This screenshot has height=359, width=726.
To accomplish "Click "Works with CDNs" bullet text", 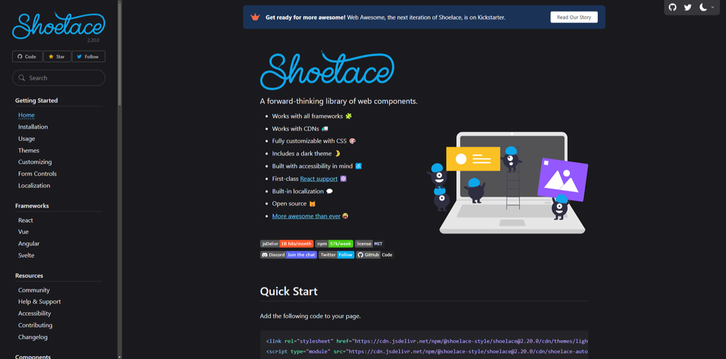I will click(x=296, y=129).
